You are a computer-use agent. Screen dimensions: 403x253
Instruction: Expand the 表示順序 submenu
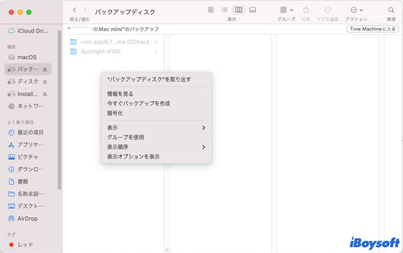tap(156, 147)
